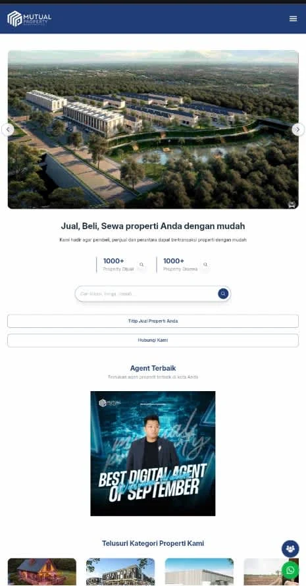Click the small icon at carousel image corner
Viewport: 306px width, 586px height.
[292, 204]
